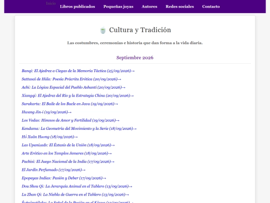The height and width of the screenshot is (203, 270).
Task: Open El Jardín Perfumado article
Action: coord(53,170)
